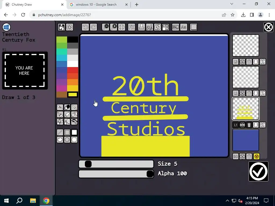Pick the pixel pencil tool
The image size is (275, 206).
(74, 122)
